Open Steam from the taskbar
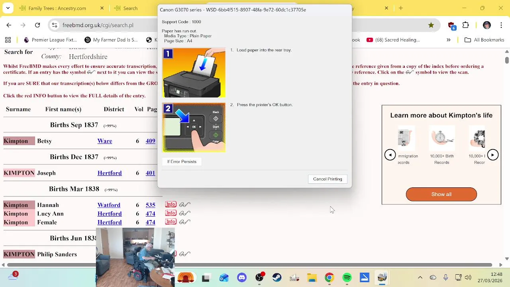Image resolution: width=510 pixels, height=287 pixels. pyautogui.click(x=277, y=277)
